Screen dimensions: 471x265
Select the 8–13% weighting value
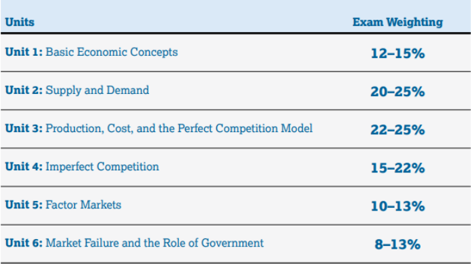click(397, 245)
